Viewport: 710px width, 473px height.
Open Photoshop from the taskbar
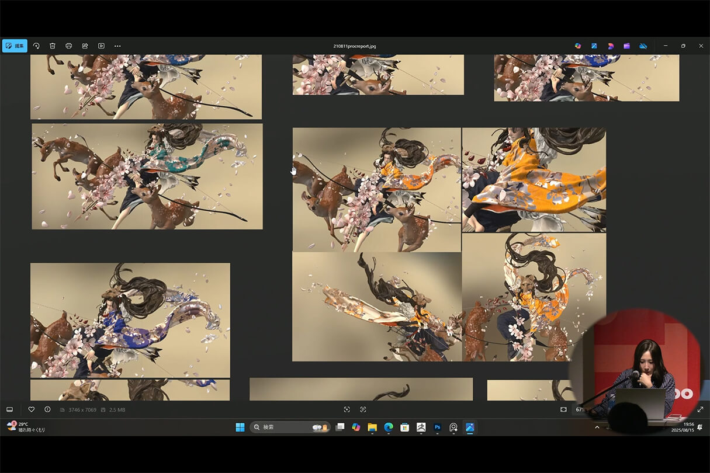[437, 427]
